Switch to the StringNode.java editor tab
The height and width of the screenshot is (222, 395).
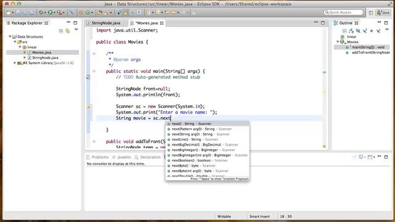[106, 23]
